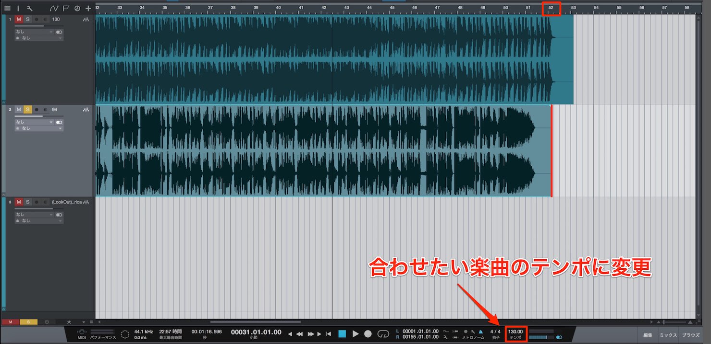This screenshot has width=711, height=344.
Task: Mute track 2
Action: click(x=19, y=110)
